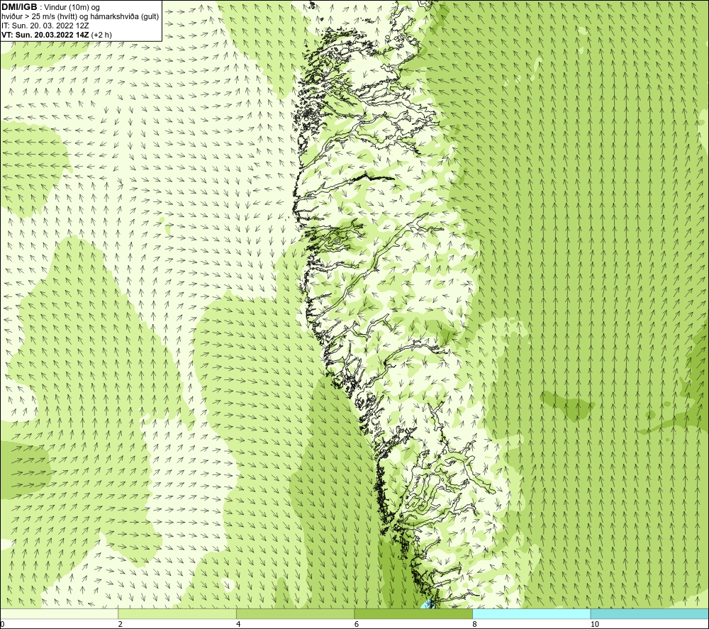The height and width of the screenshot is (629, 709).
Task: Click the legend scale label '6'
Action: click(x=357, y=624)
